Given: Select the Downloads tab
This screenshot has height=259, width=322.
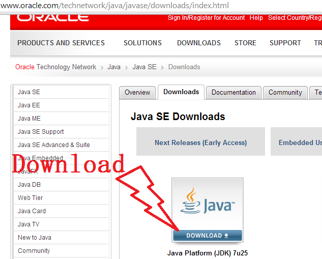Looking at the screenshot, I should click(x=181, y=92).
